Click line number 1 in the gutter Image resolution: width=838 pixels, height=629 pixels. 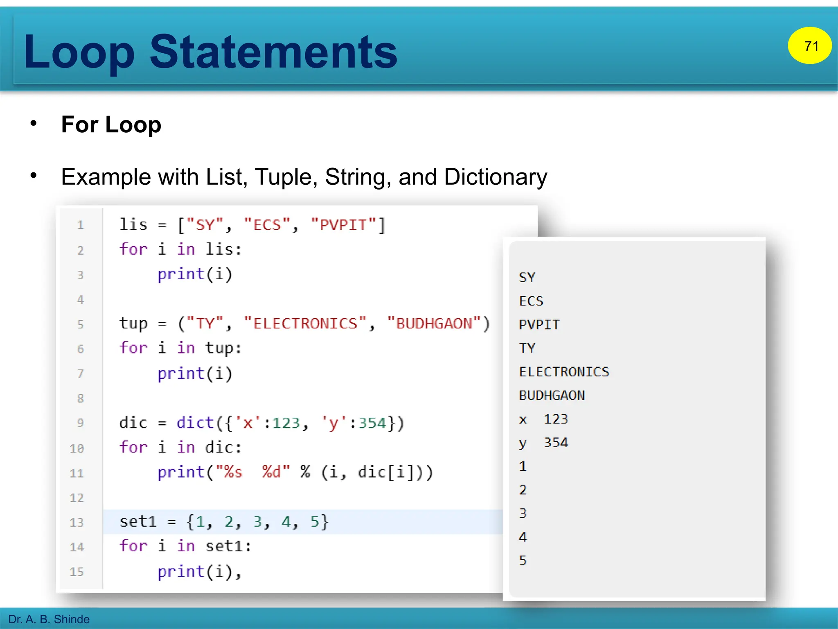coord(80,225)
